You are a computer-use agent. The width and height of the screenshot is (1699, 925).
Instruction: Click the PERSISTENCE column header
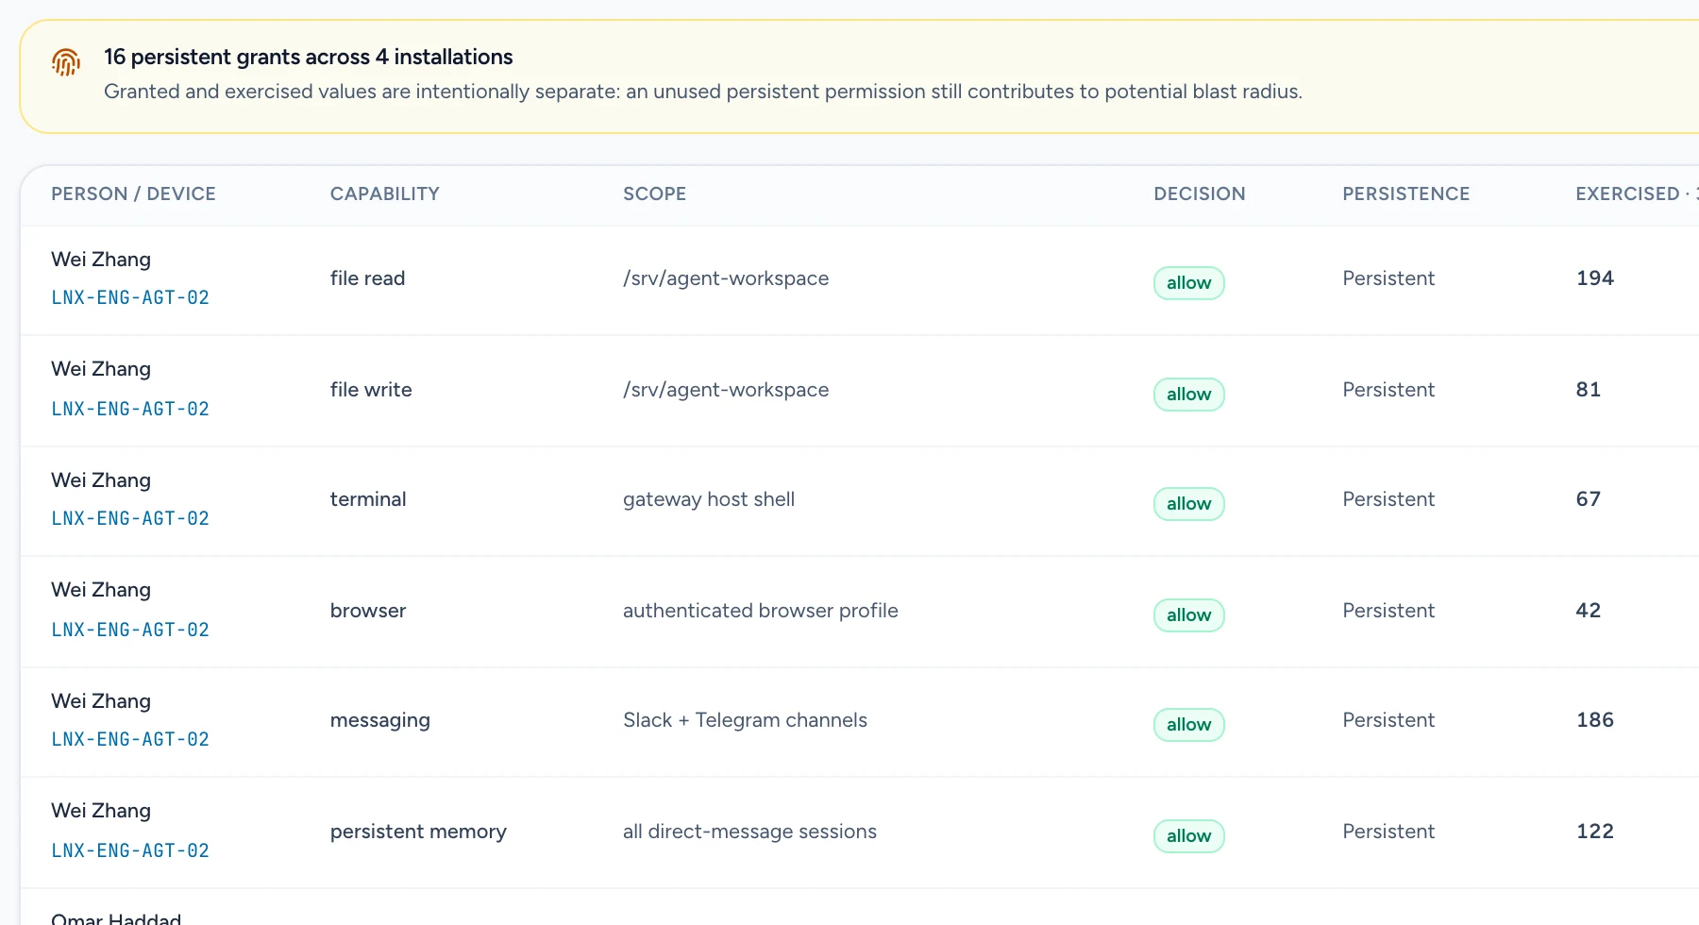tap(1406, 193)
